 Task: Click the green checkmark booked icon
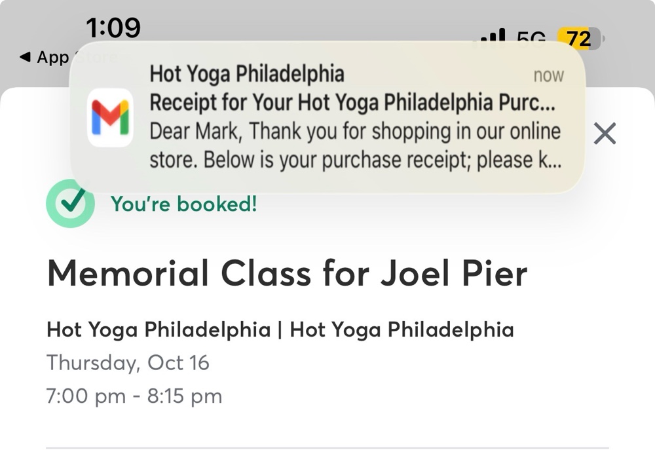coord(70,203)
